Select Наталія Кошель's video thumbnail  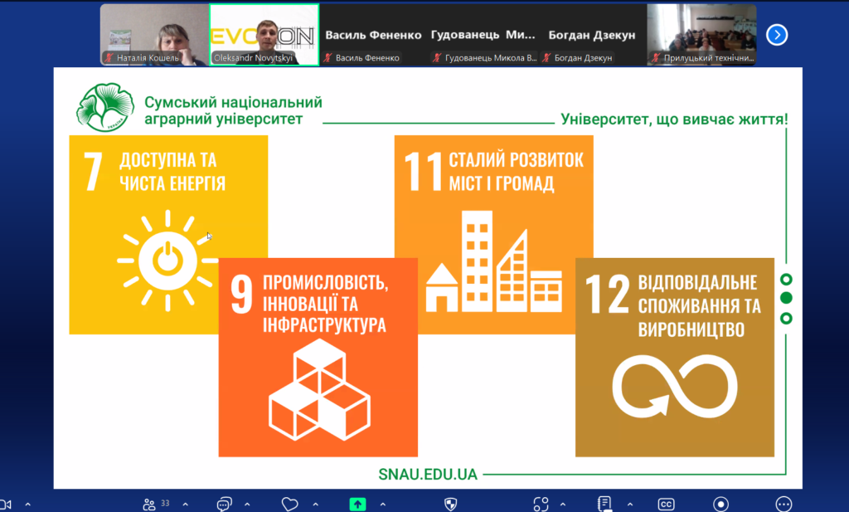coord(153,35)
